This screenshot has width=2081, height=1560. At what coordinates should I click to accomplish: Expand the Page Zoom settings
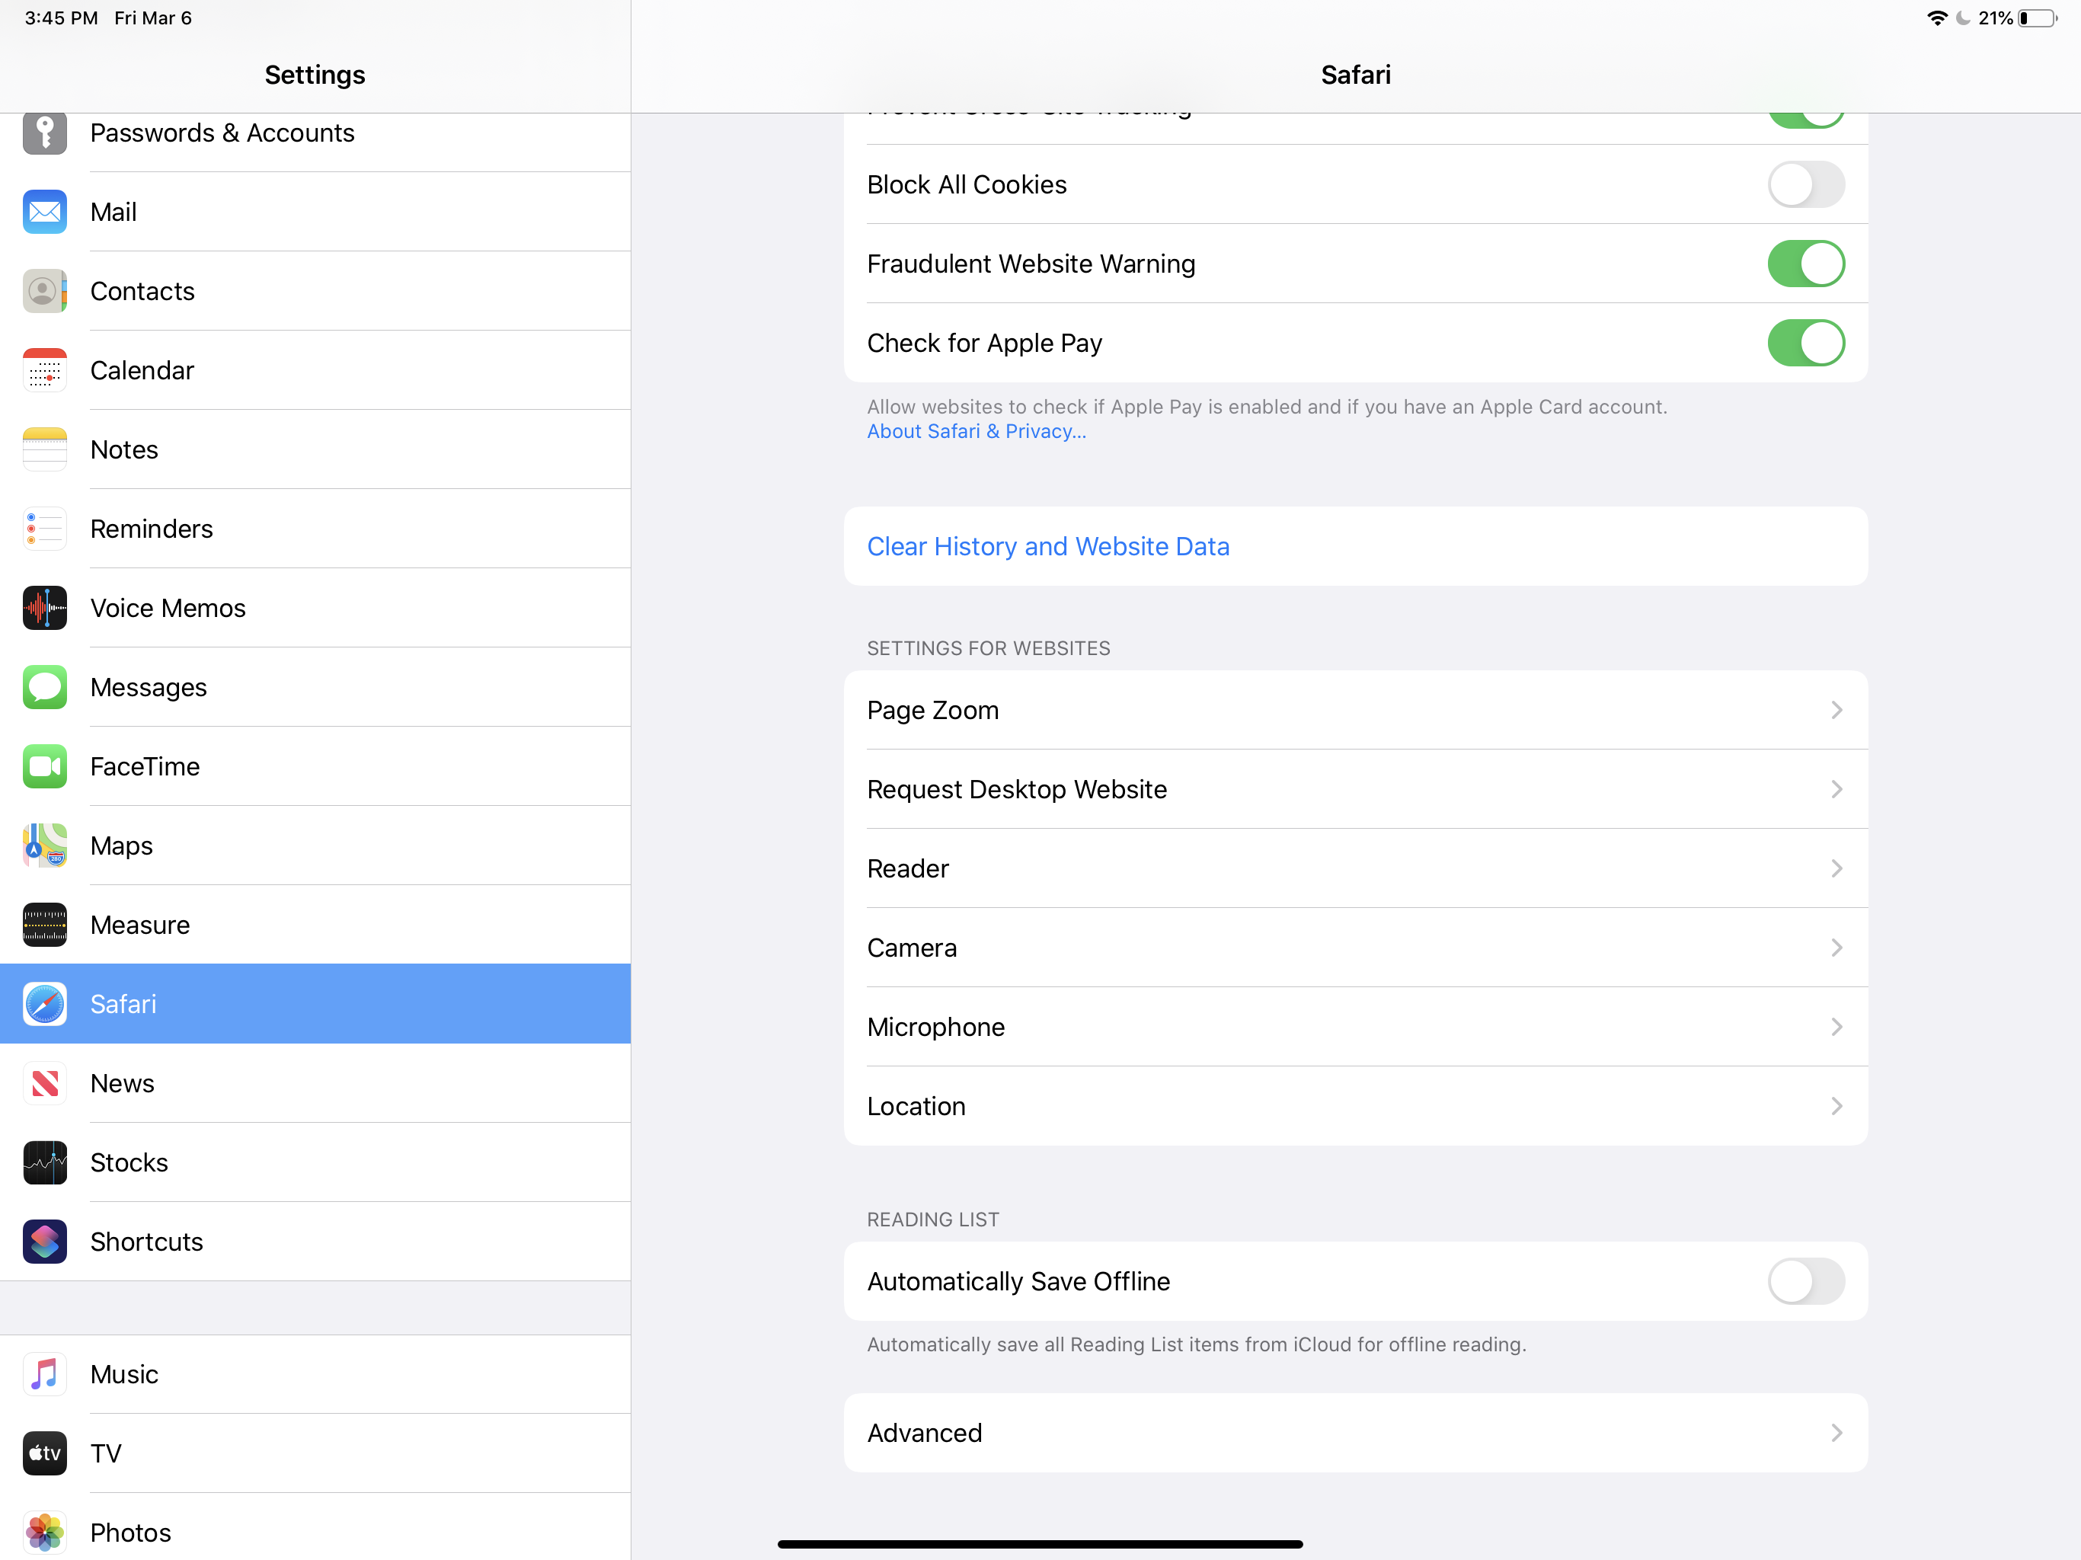(1355, 709)
